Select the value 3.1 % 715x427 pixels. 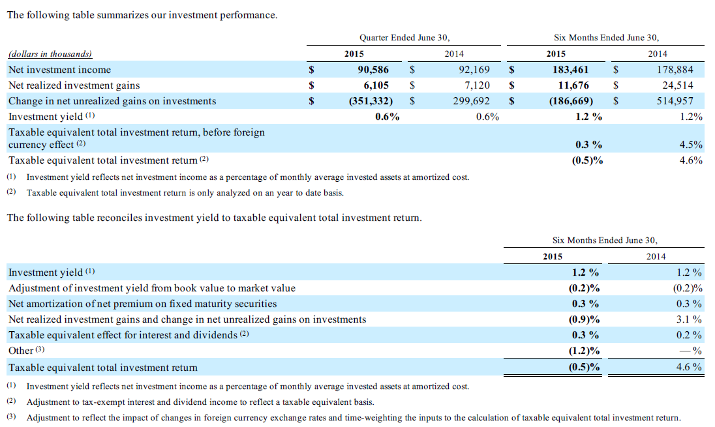coord(689,319)
